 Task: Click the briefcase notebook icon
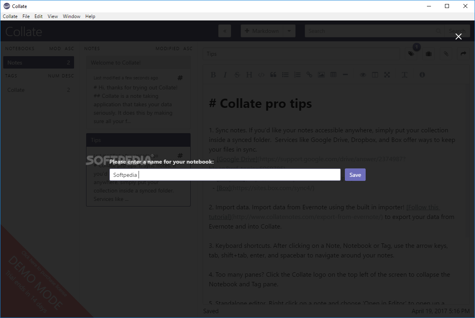point(429,54)
